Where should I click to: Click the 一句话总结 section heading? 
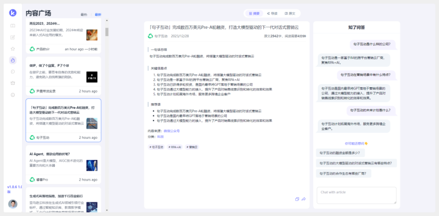coord(159,49)
